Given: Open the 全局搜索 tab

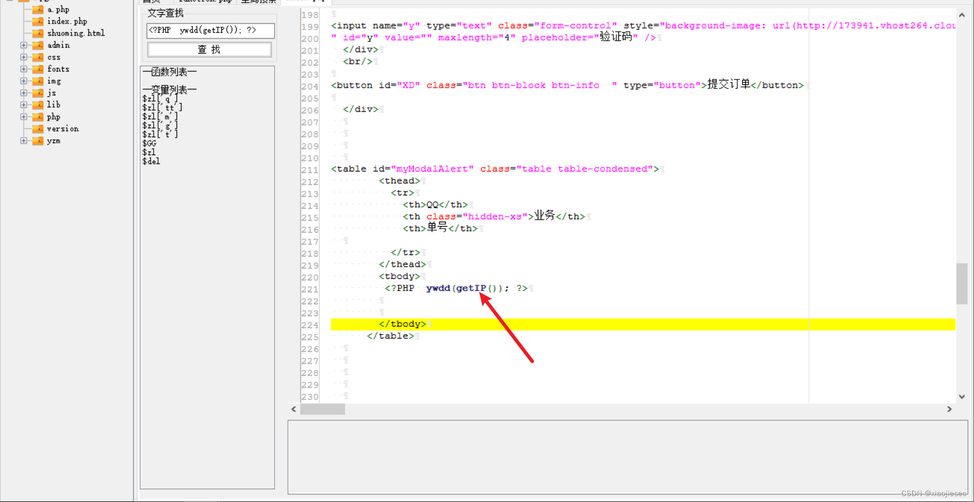Looking at the screenshot, I should click(x=257, y=1).
